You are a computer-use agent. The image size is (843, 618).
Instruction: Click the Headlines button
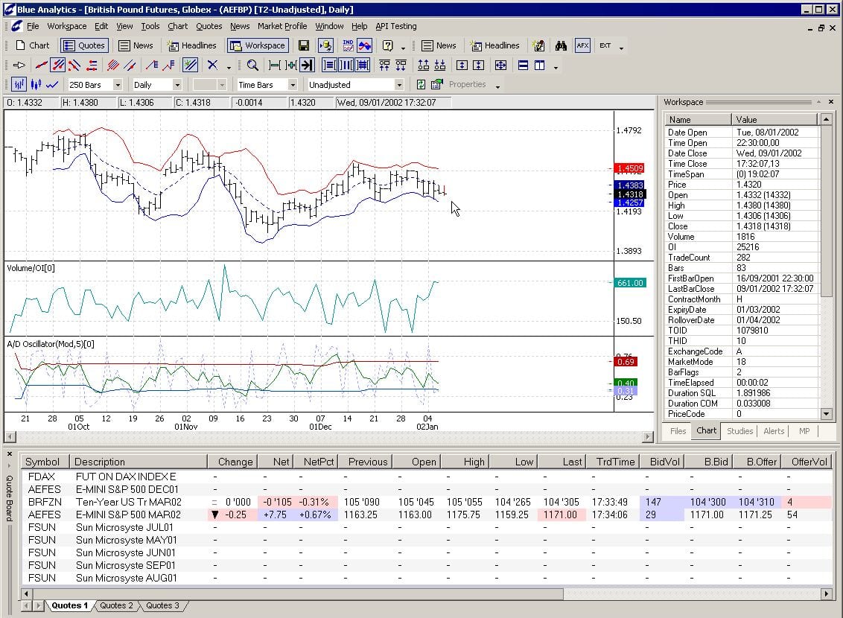point(192,45)
